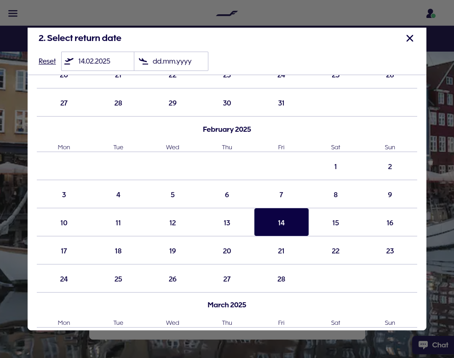Select February 7
Screen dimensions: 454x358
coord(281,195)
